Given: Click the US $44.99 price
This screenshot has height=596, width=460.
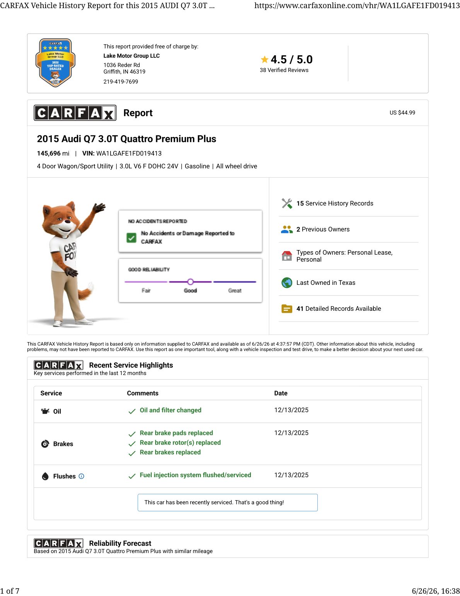Looking at the screenshot, I should pyautogui.click(x=402, y=113).
